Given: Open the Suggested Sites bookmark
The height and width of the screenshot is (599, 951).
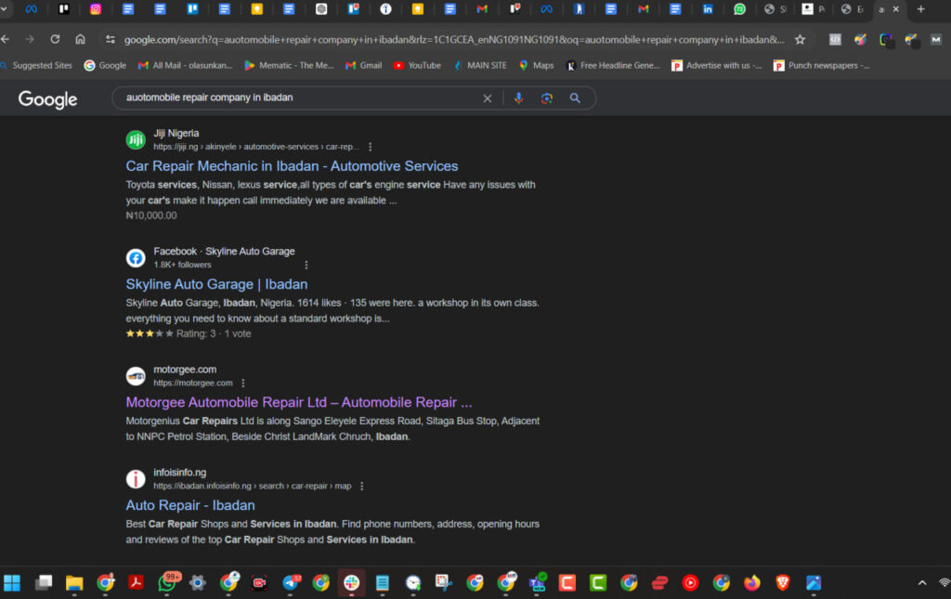Looking at the screenshot, I should 37,66.
